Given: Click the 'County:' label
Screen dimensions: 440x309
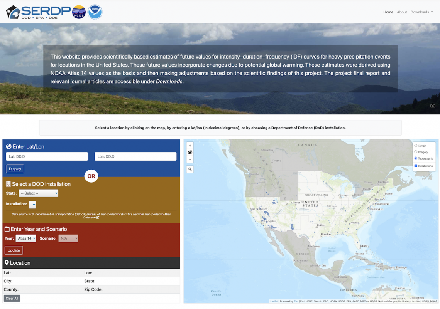Looking at the screenshot, I should point(11,289).
